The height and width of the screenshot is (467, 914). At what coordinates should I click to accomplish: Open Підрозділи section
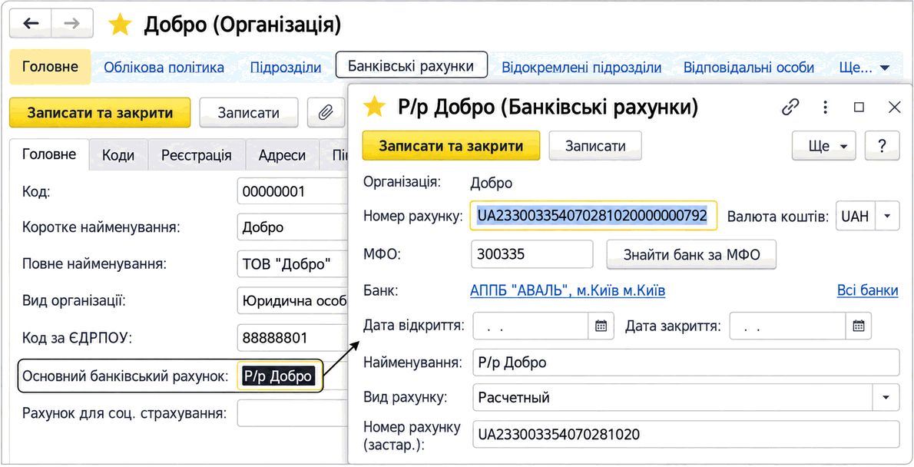coord(286,68)
